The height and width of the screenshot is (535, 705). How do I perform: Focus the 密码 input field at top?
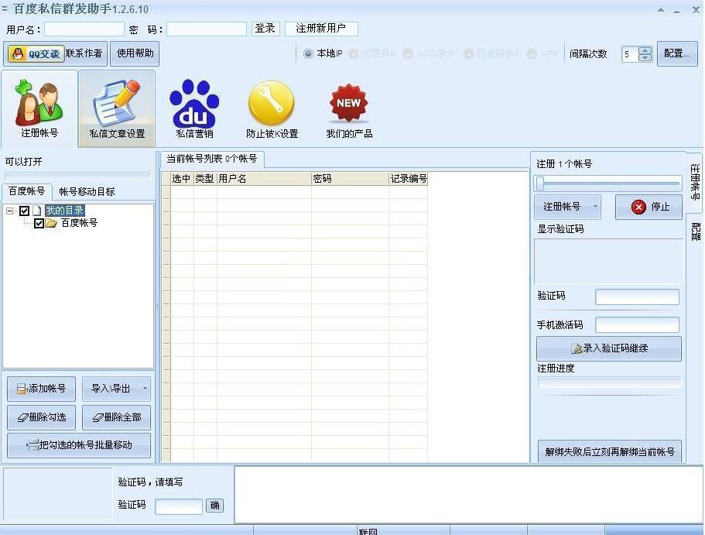tap(207, 29)
